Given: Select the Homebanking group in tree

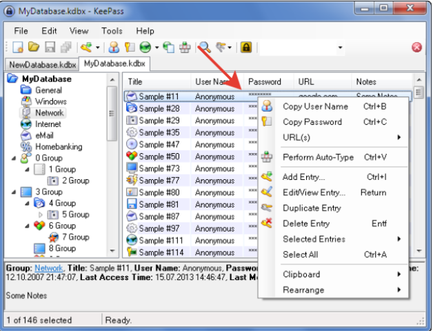Looking at the screenshot, I should (x=58, y=147).
